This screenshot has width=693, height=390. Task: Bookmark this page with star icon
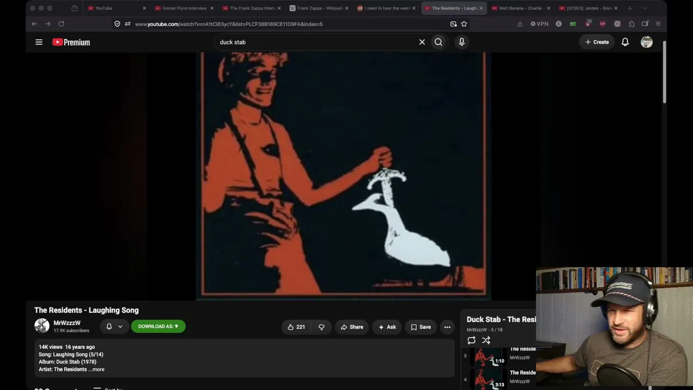pos(464,24)
